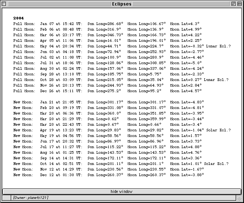
Task: Click the "Owner: planets121" status field
Action: [30, 197]
